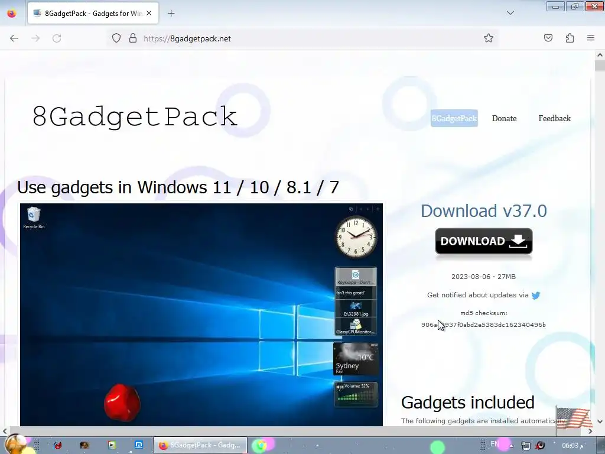Open the Firefox hamburger menu

coord(591,38)
